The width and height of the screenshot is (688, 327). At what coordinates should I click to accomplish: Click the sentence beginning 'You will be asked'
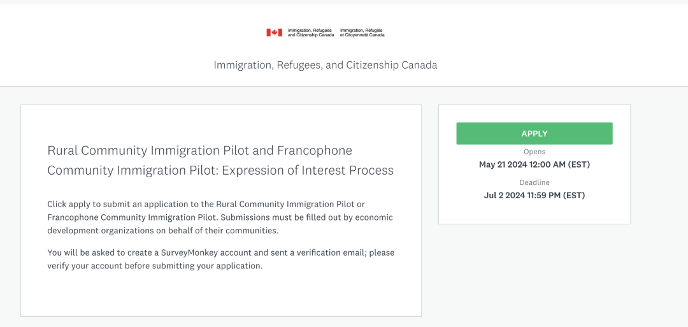pyautogui.click(x=221, y=259)
